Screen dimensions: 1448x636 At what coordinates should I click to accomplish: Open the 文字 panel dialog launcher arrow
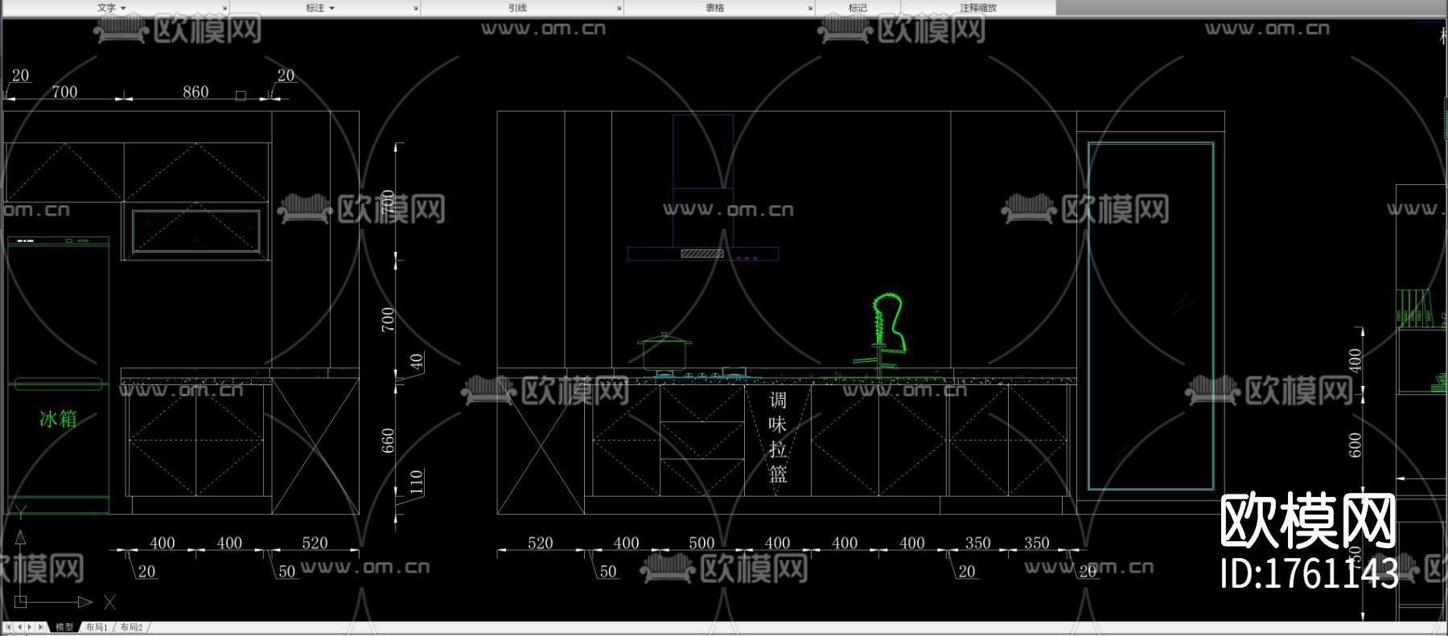pyautogui.click(x=224, y=8)
